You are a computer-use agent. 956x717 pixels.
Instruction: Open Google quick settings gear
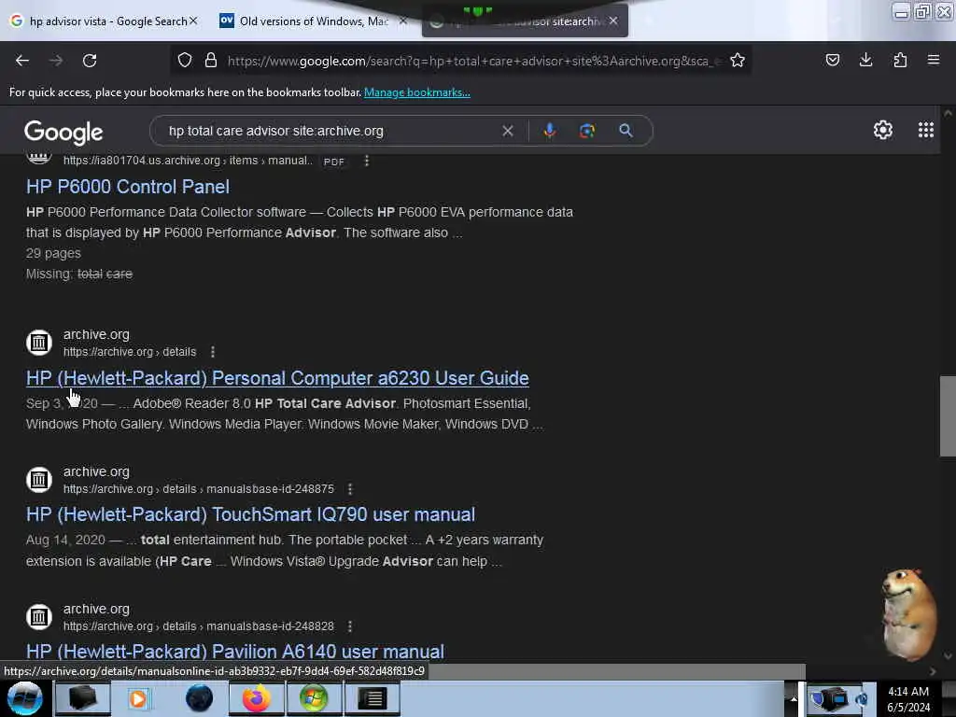pos(883,130)
